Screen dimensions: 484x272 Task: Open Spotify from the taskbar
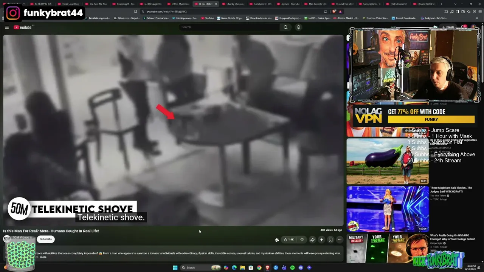coord(292,268)
